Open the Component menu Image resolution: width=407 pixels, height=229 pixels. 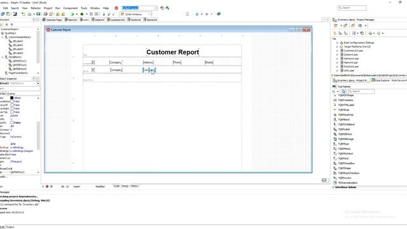pyautogui.click(x=70, y=8)
